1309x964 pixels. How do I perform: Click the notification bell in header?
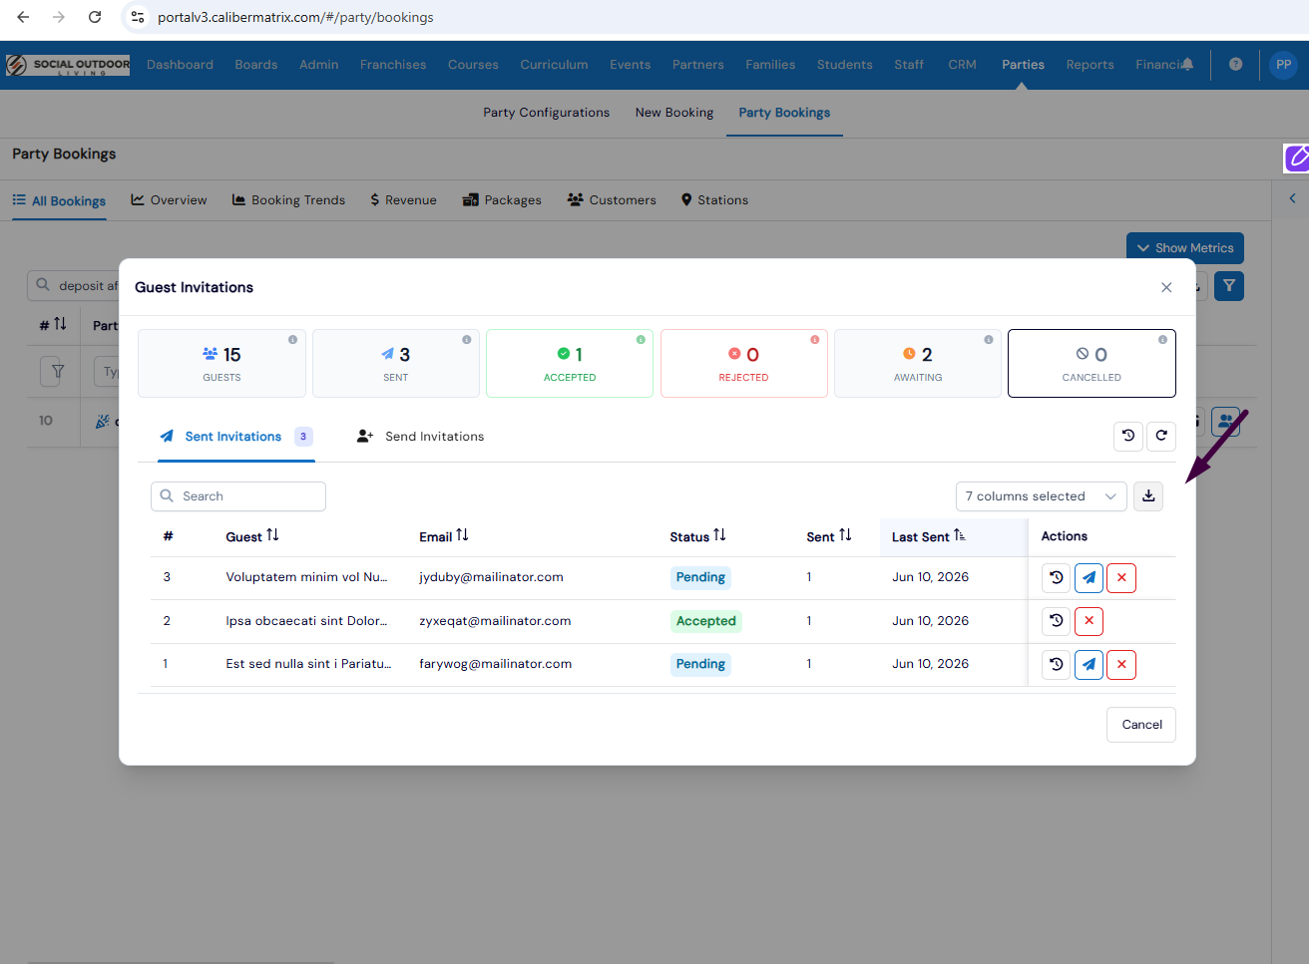point(1187,65)
